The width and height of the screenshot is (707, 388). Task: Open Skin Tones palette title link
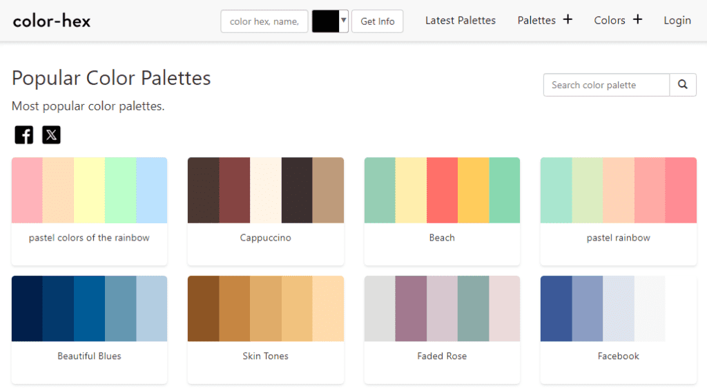point(266,356)
